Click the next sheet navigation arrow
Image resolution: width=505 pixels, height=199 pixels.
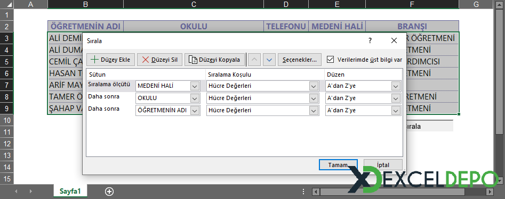[30, 192]
